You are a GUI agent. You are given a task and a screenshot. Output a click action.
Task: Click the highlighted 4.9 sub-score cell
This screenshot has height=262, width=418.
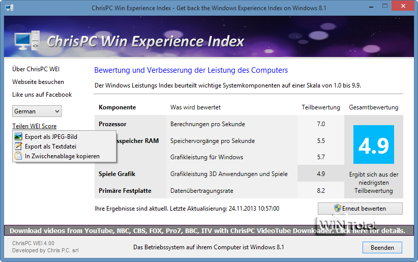(321, 173)
